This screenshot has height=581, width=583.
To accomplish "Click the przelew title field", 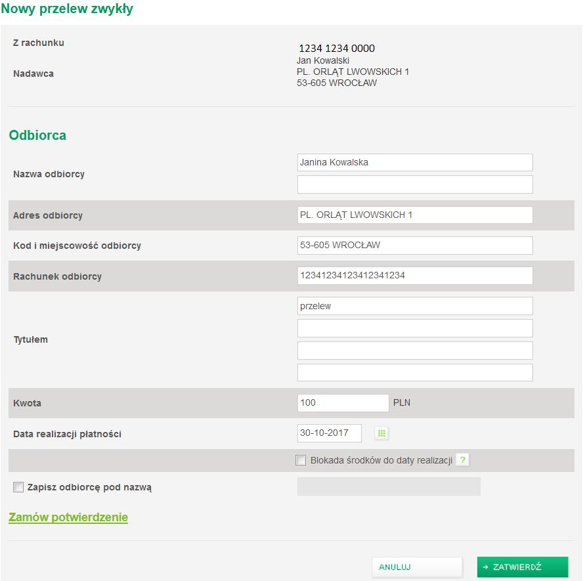I will coord(415,306).
